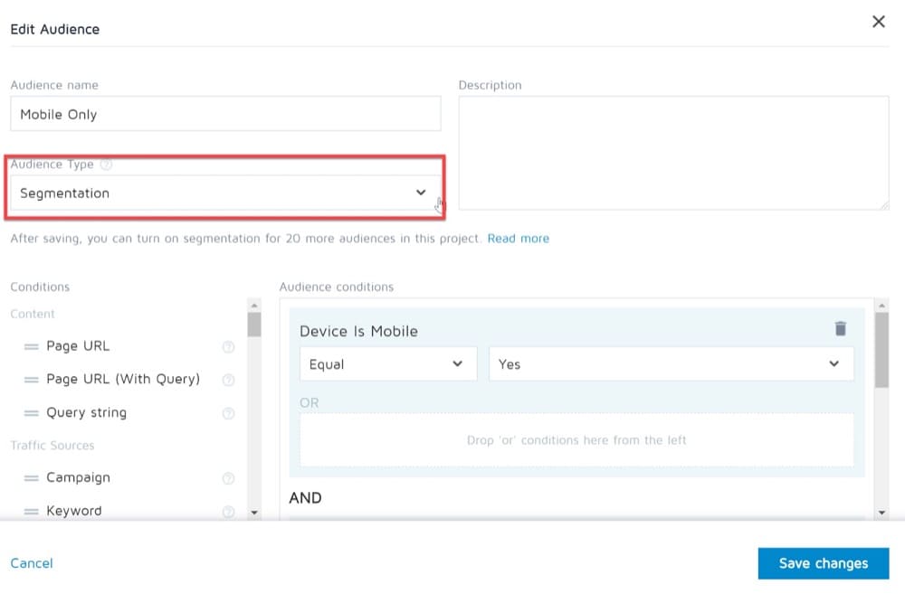Viewport: 905px width, 594px height.
Task: Close the Edit Audience dialog
Action: point(878,22)
